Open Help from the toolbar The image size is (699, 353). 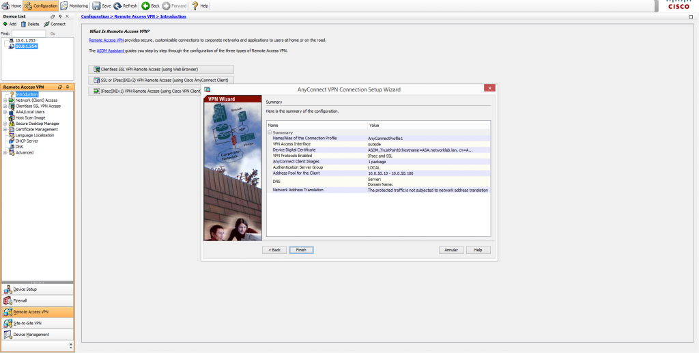click(200, 5)
